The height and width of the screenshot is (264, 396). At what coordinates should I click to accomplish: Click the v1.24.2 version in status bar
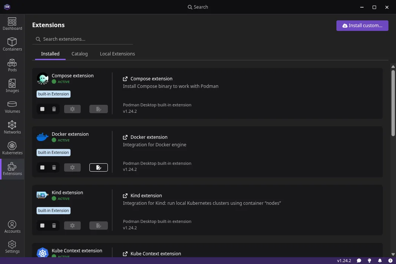point(344,261)
